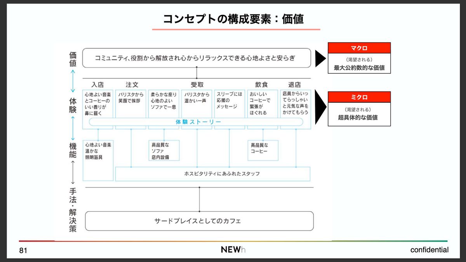Click the 高品質なソファ 店内設備 box

[x=164, y=150]
